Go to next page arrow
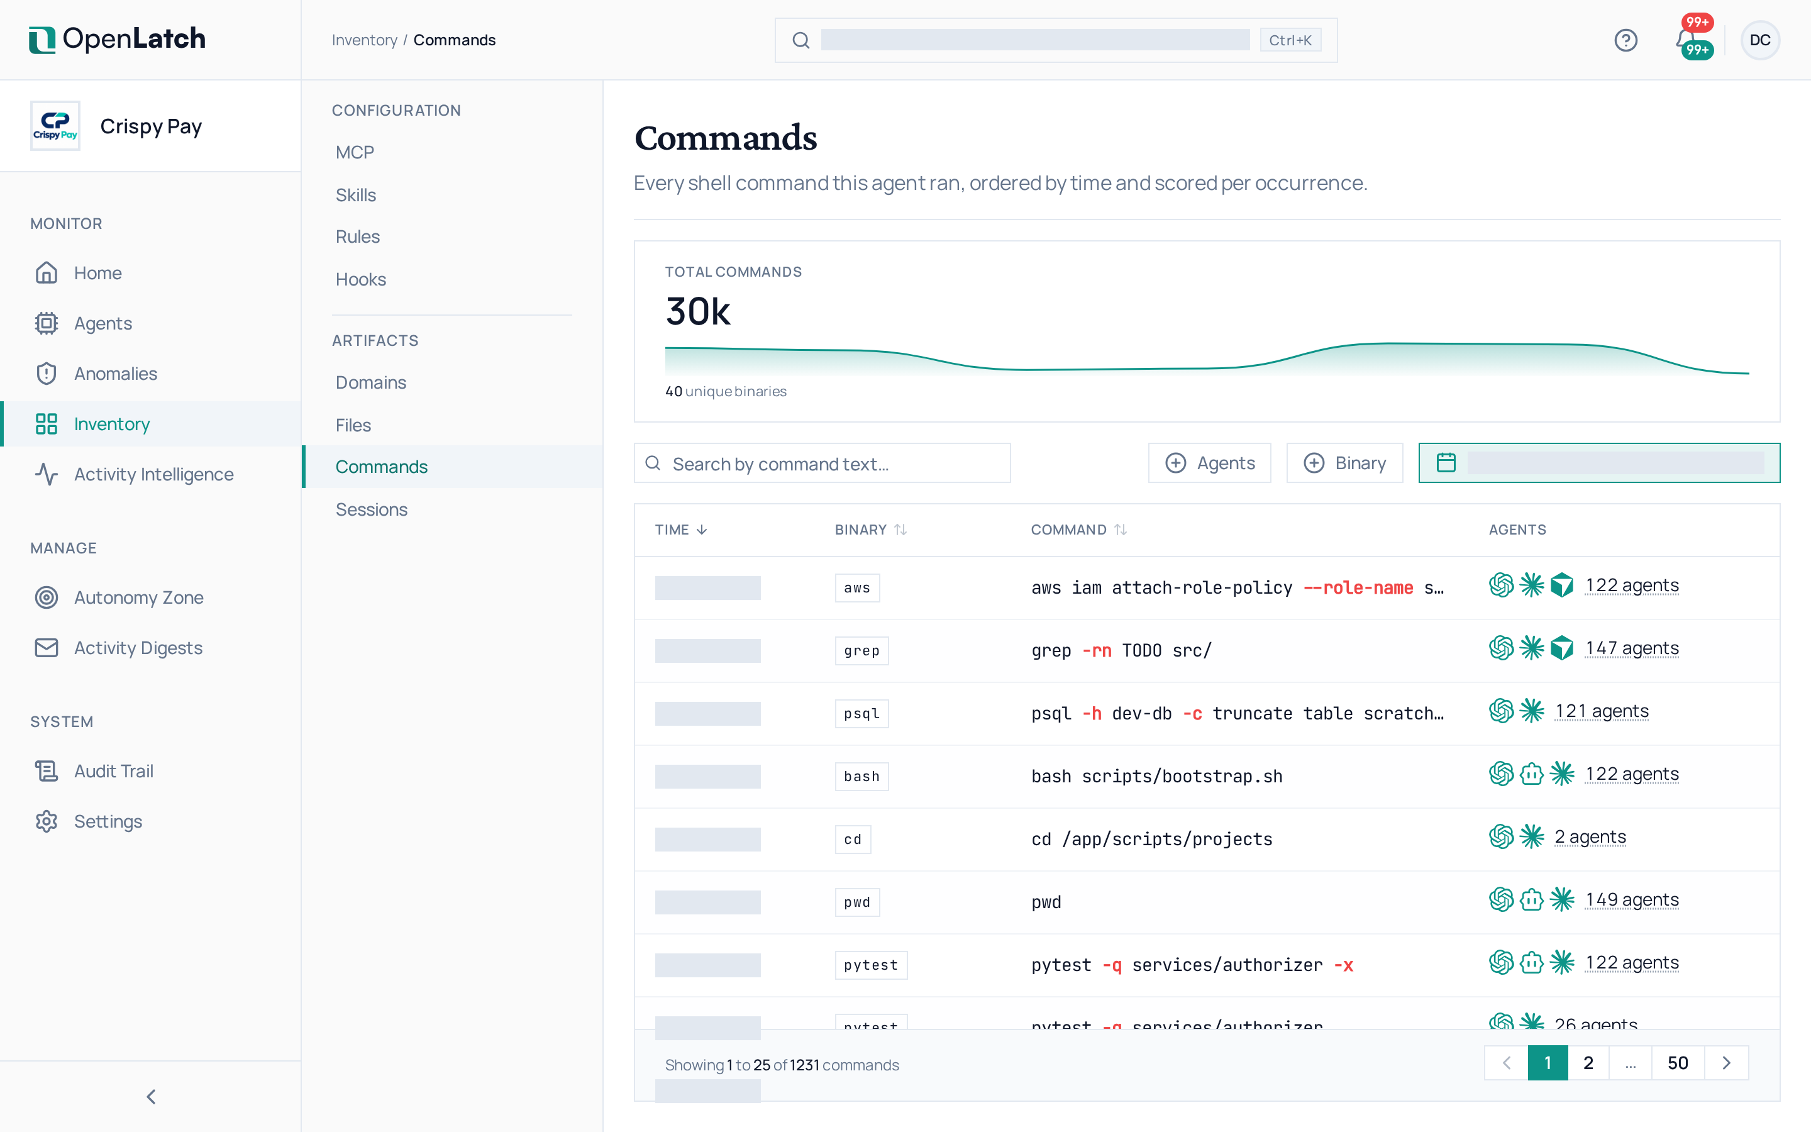The width and height of the screenshot is (1811, 1132). point(1725,1062)
